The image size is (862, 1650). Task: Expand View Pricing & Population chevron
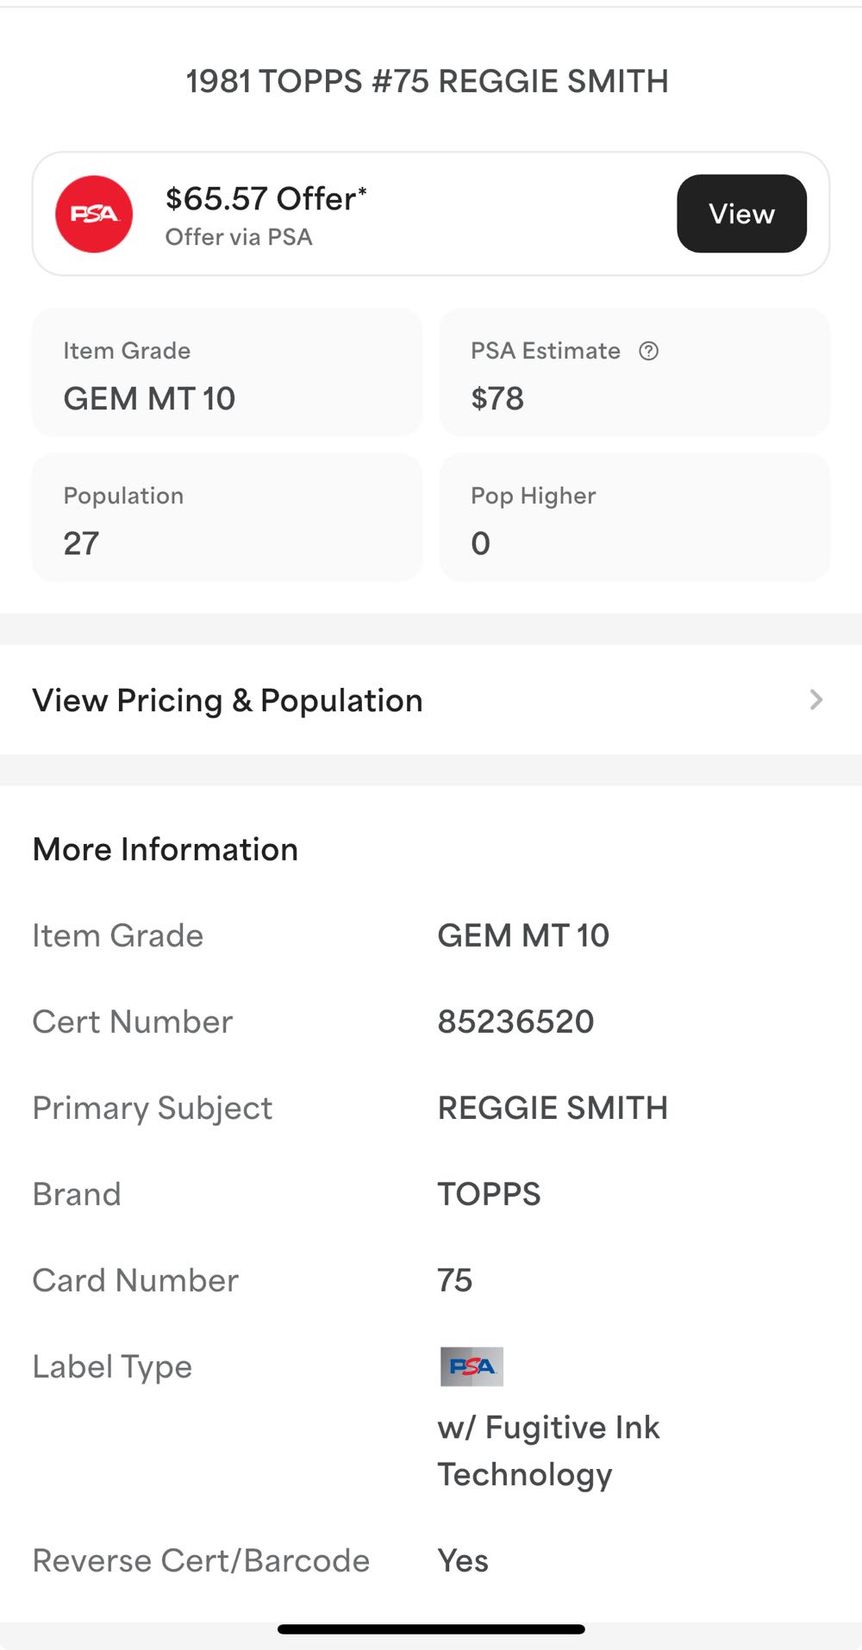point(815,700)
